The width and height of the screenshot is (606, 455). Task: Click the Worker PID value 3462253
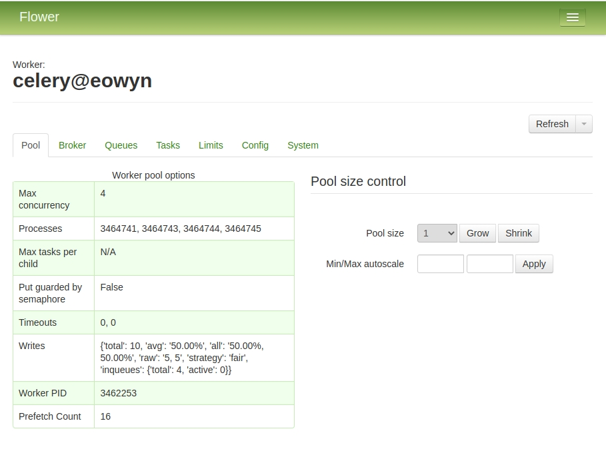click(x=119, y=393)
